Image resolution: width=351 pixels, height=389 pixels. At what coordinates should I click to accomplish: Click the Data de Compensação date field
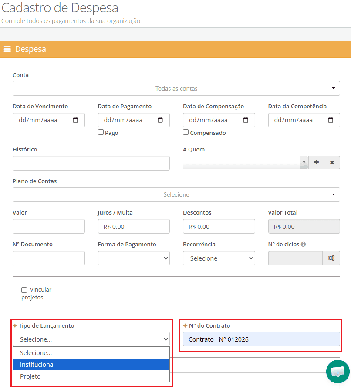pyautogui.click(x=219, y=120)
